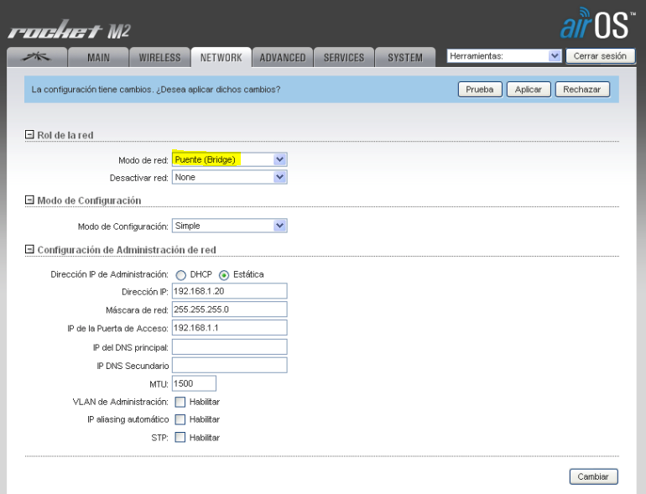Collapse the Modo de Configuración section

29,200
